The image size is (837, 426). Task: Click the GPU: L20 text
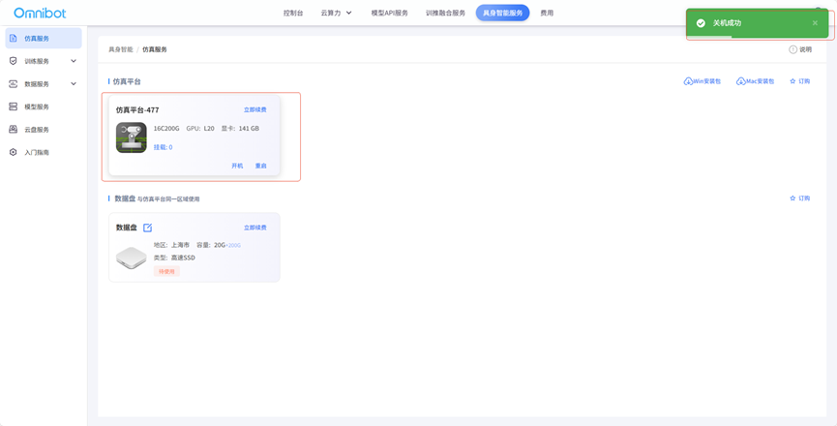point(200,129)
